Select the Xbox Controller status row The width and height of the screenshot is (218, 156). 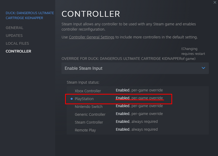coord(88,91)
